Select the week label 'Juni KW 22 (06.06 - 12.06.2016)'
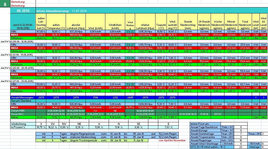268x149 pixels. point(17,42)
